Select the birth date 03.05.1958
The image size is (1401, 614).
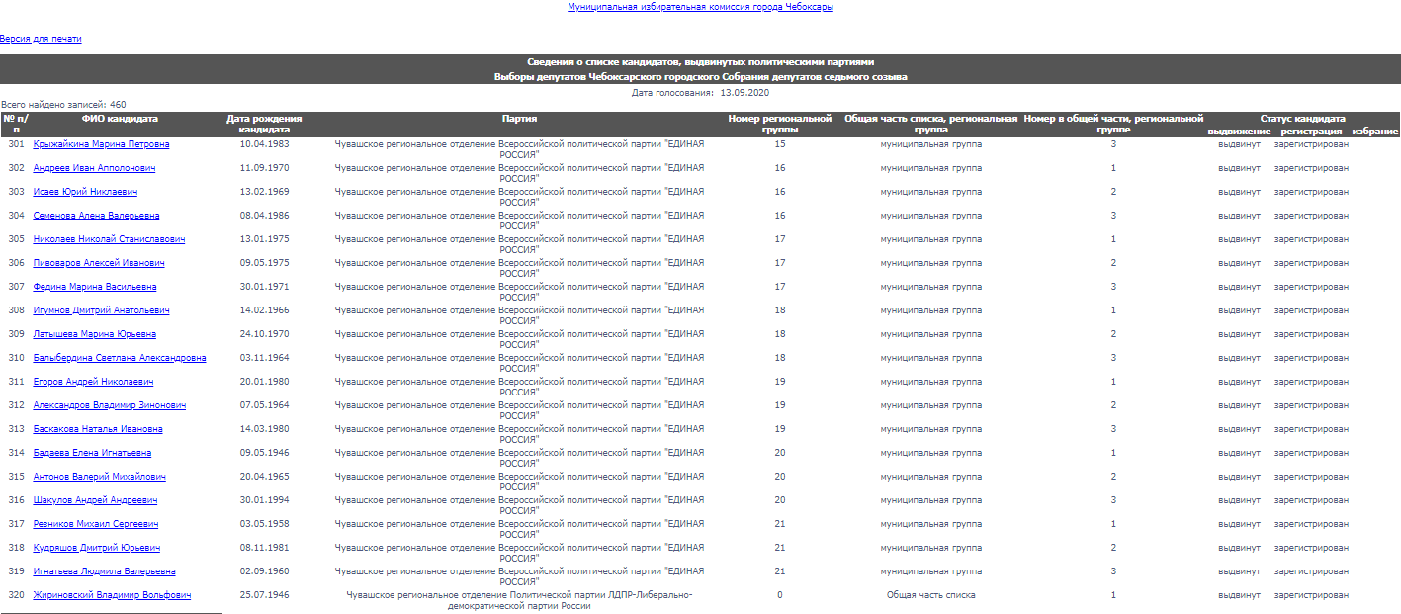pyautogui.click(x=264, y=524)
